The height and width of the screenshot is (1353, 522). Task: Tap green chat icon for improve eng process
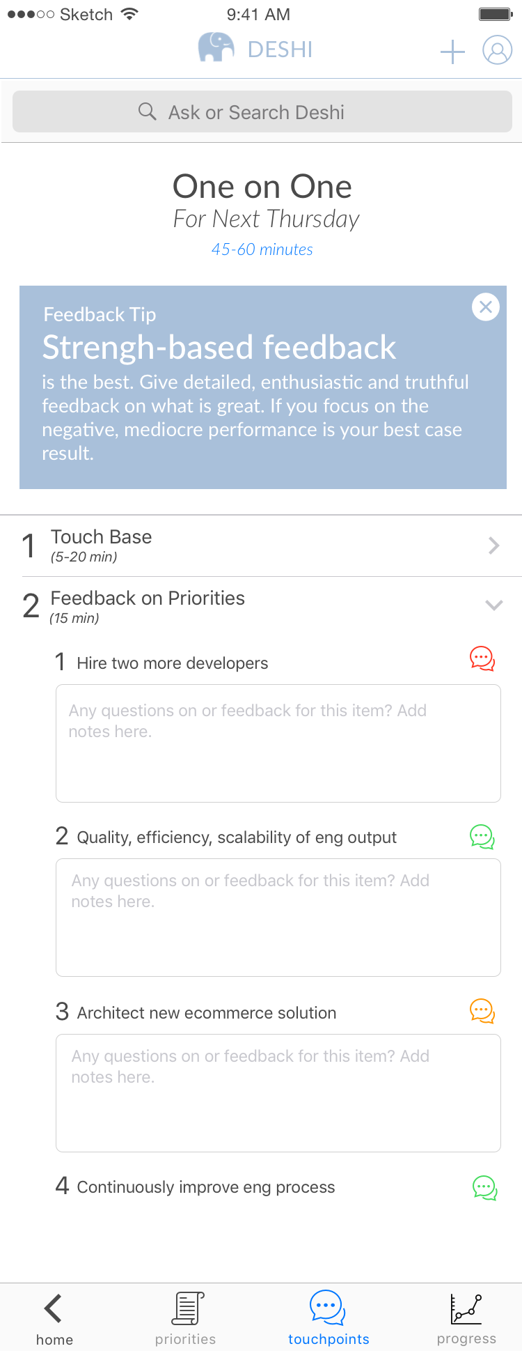(x=484, y=1188)
